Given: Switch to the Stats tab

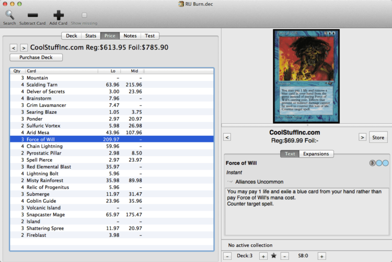Looking at the screenshot, I should pos(90,36).
